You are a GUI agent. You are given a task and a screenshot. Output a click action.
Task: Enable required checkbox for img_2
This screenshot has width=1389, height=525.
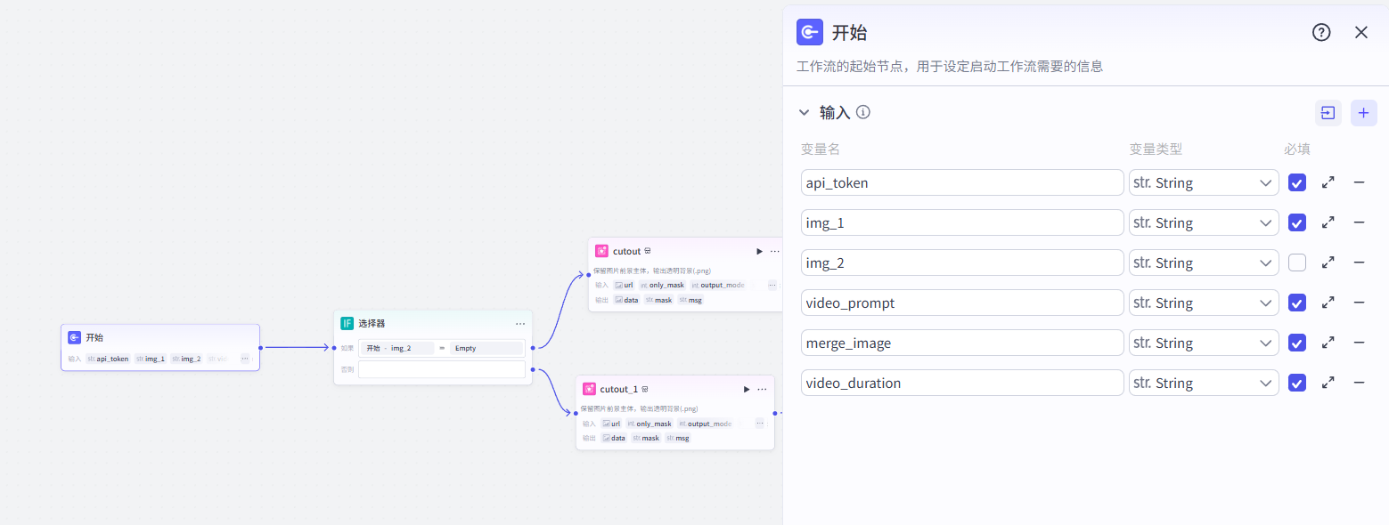(1297, 262)
